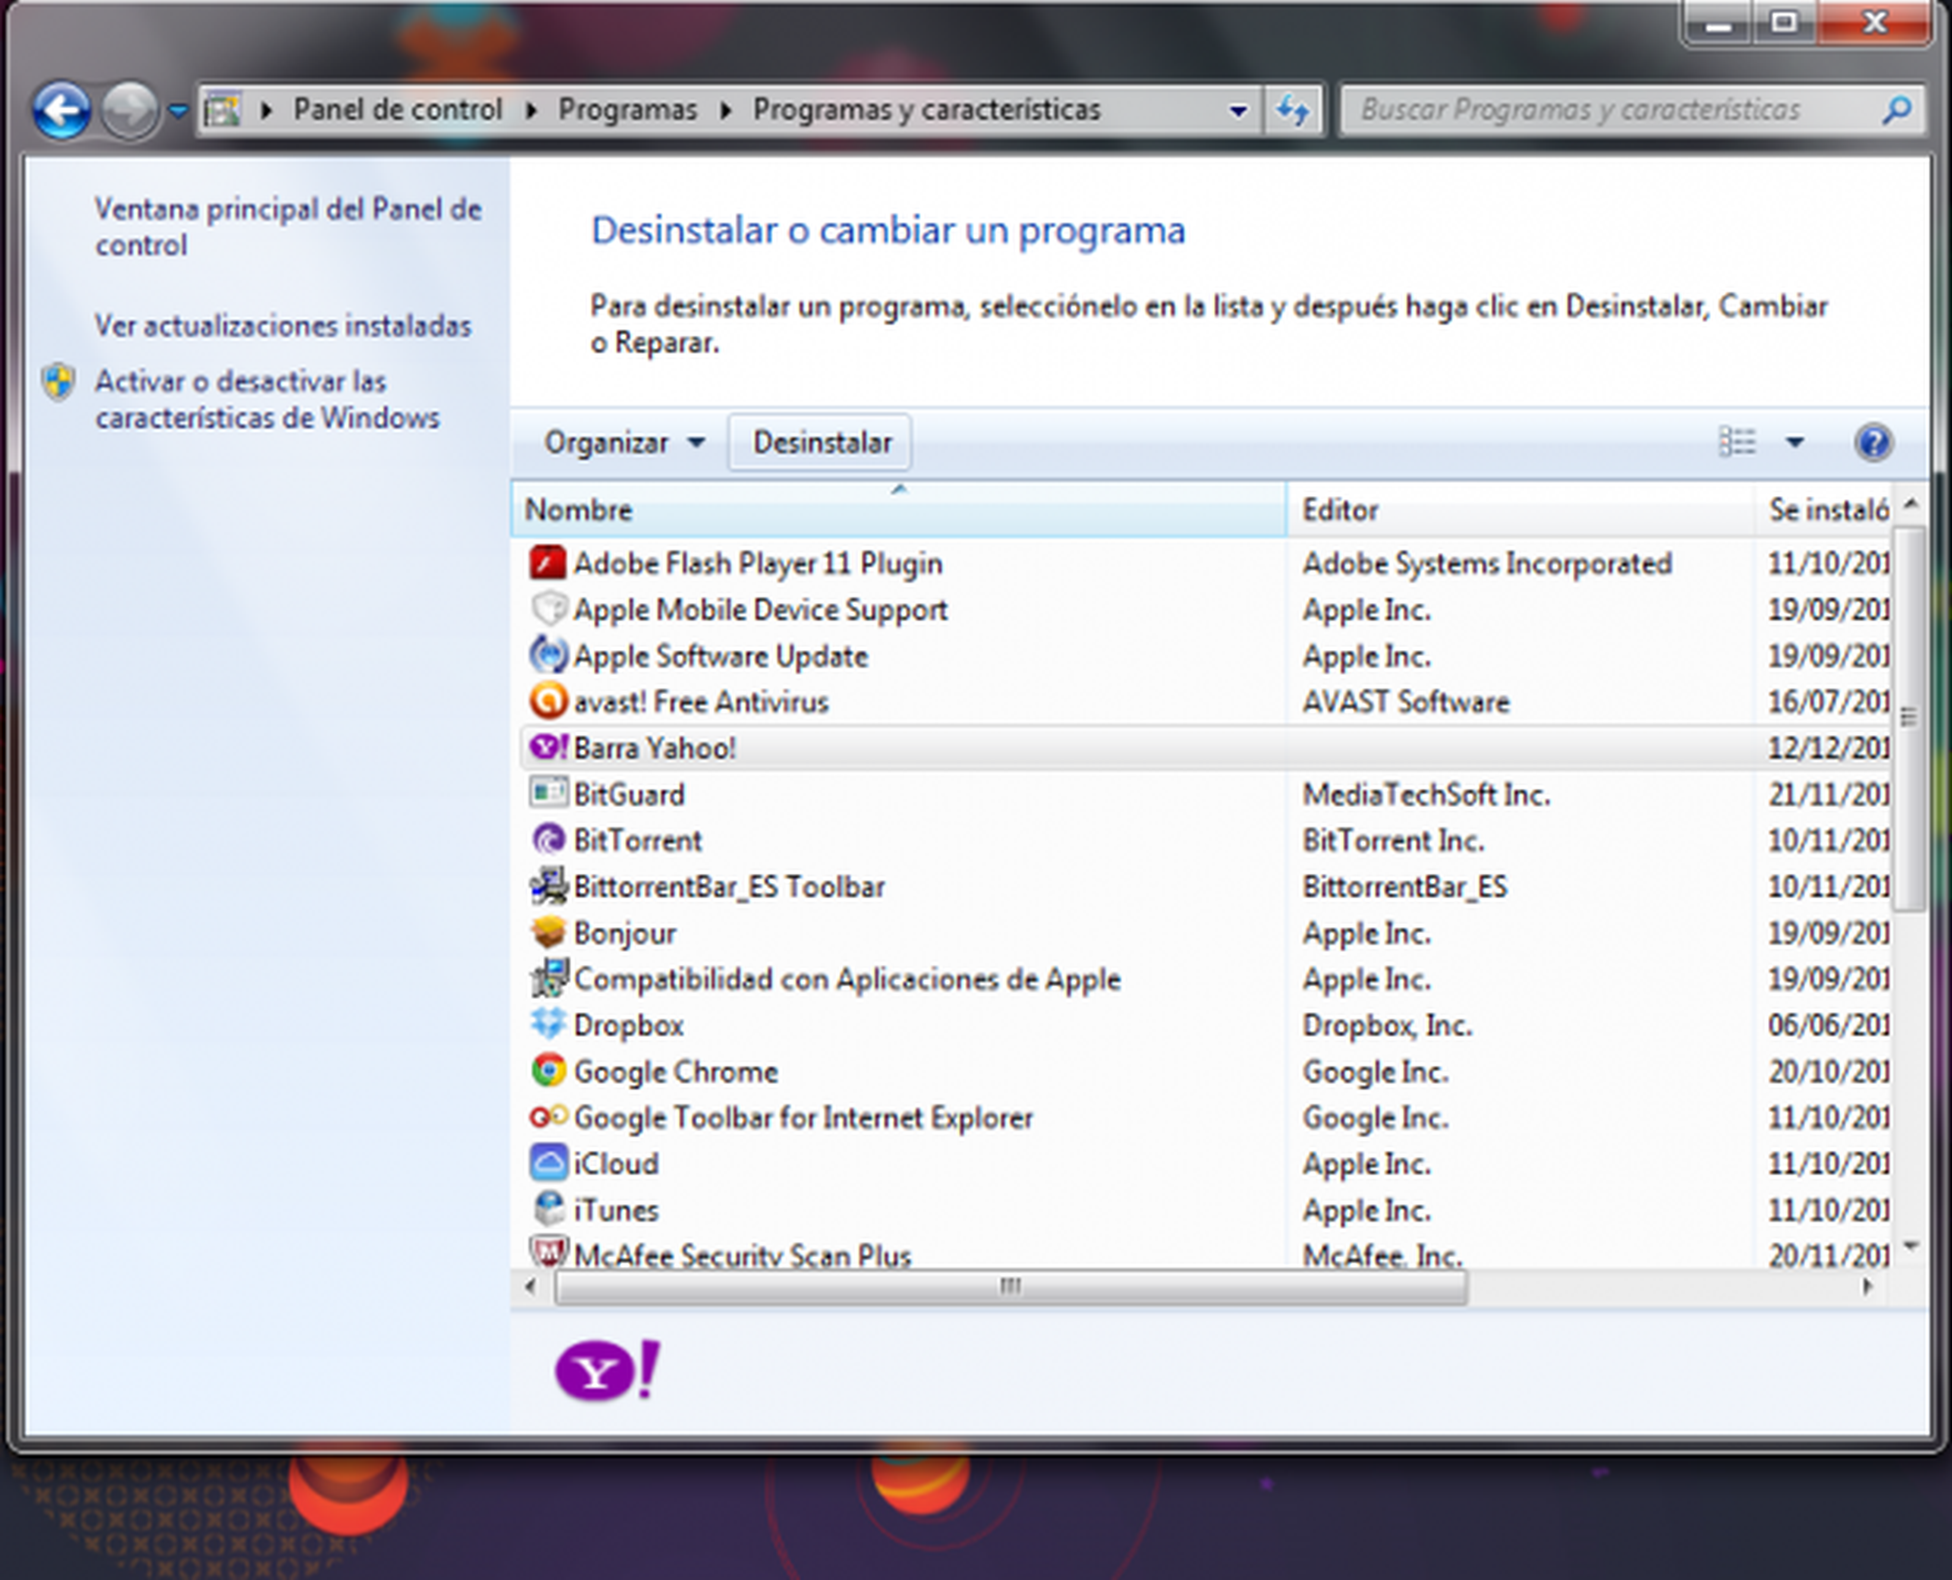Click the McAfee Security Scan Plus icon
This screenshot has width=1952, height=1580.
548,1252
